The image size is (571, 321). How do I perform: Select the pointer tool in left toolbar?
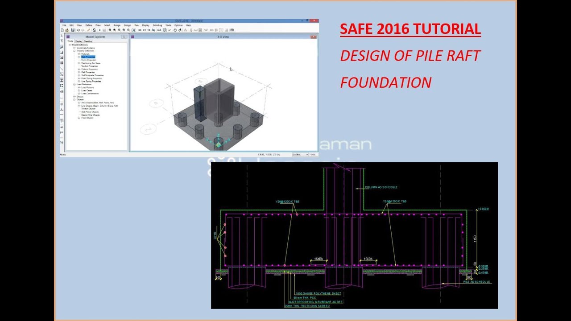click(x=62, y=36)
